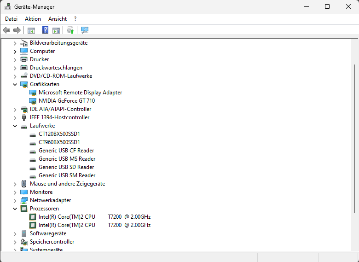Select the second Intel Core2 T7200 processor
Viewport: 359px width, 262px height.
pos(94,225)
